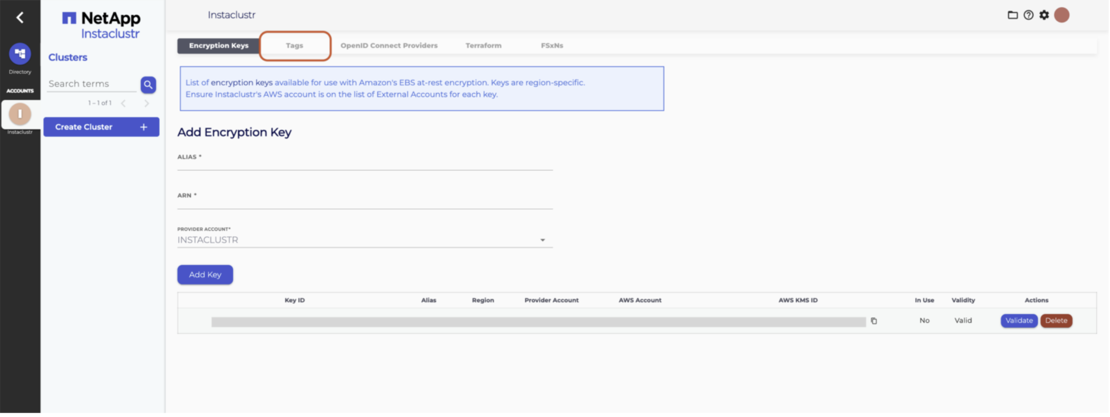Click into the ARN input field

[x=364, y=202]
